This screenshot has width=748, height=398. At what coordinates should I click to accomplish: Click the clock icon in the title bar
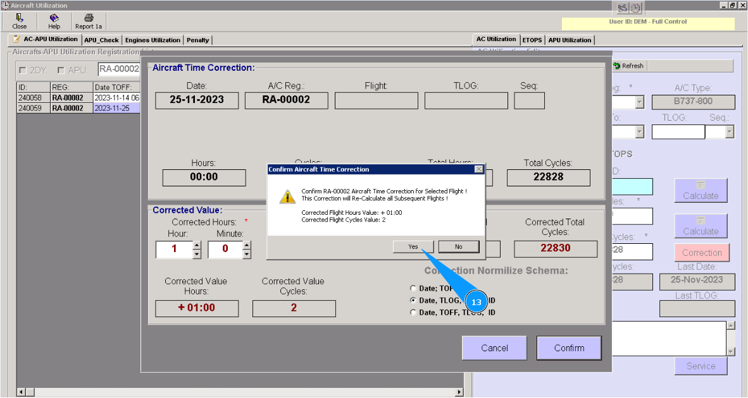point(635,8)
